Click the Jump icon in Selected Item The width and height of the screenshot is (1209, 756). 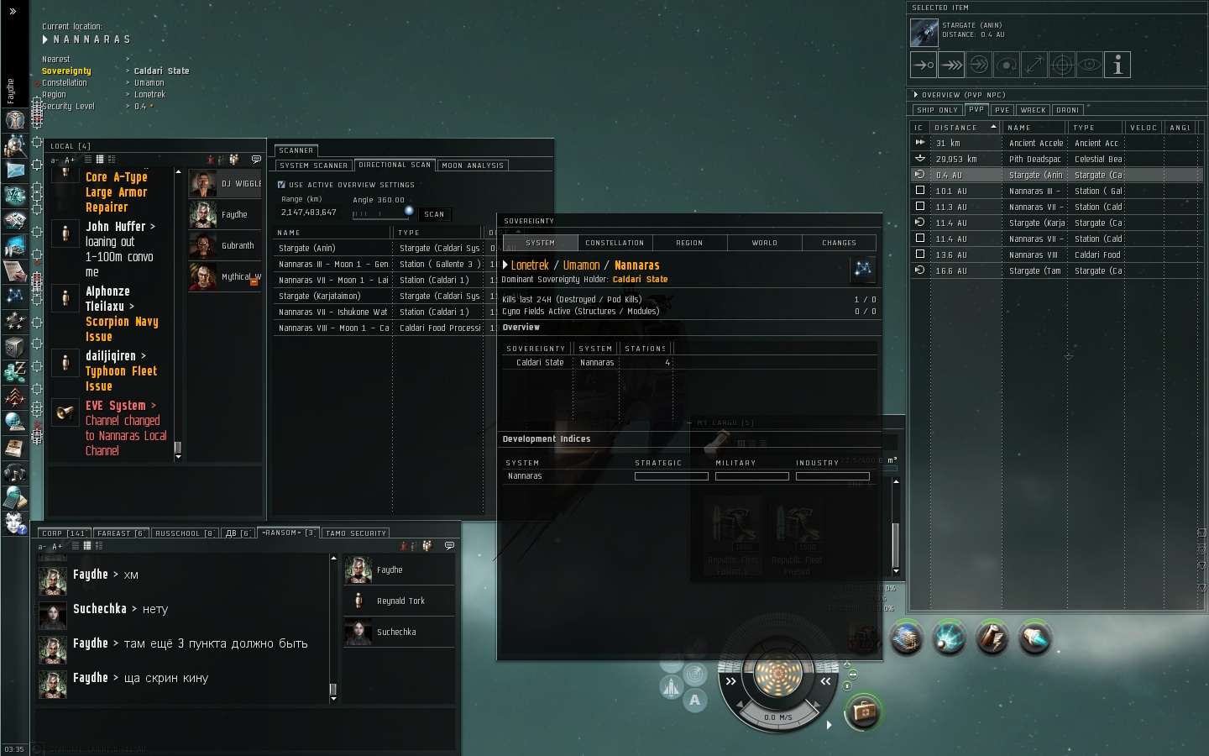click(979, 65)
